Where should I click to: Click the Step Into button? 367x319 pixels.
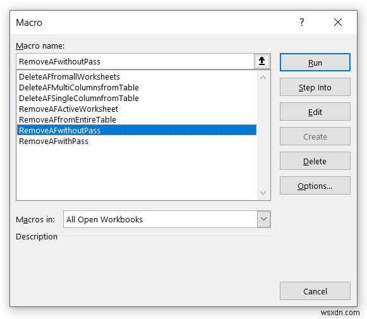pos(315,87)
